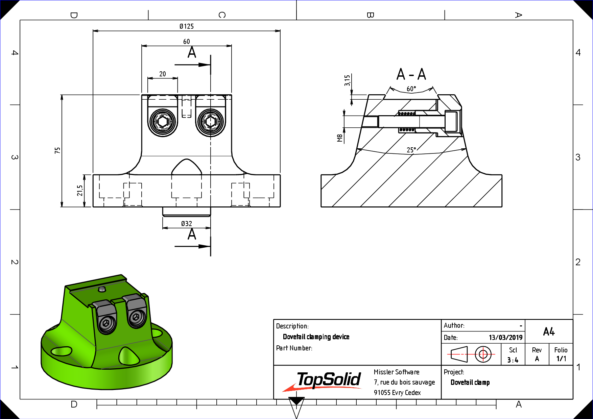Select the "7, rue du bois sauvage" address line

coord(404,382)
